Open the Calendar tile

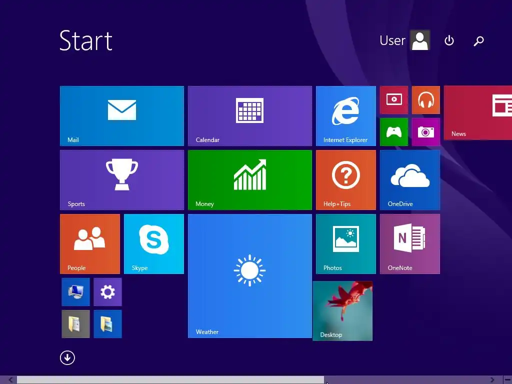click(250, 116)
